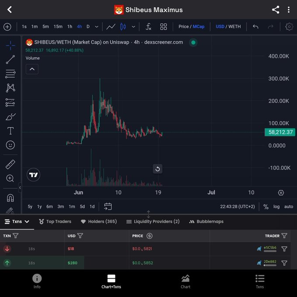Filter by trader e5C5b6
The image size is (297, 297).
click(x=284, y=249)
